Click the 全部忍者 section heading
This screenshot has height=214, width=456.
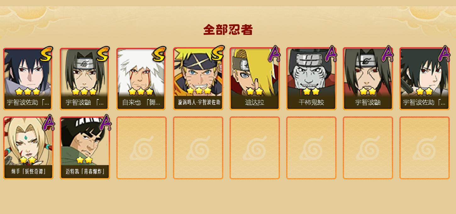[x=228, y=30]
